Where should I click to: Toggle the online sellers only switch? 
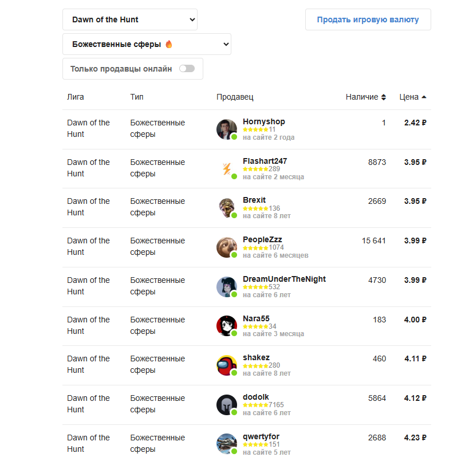tap(187, 69)
